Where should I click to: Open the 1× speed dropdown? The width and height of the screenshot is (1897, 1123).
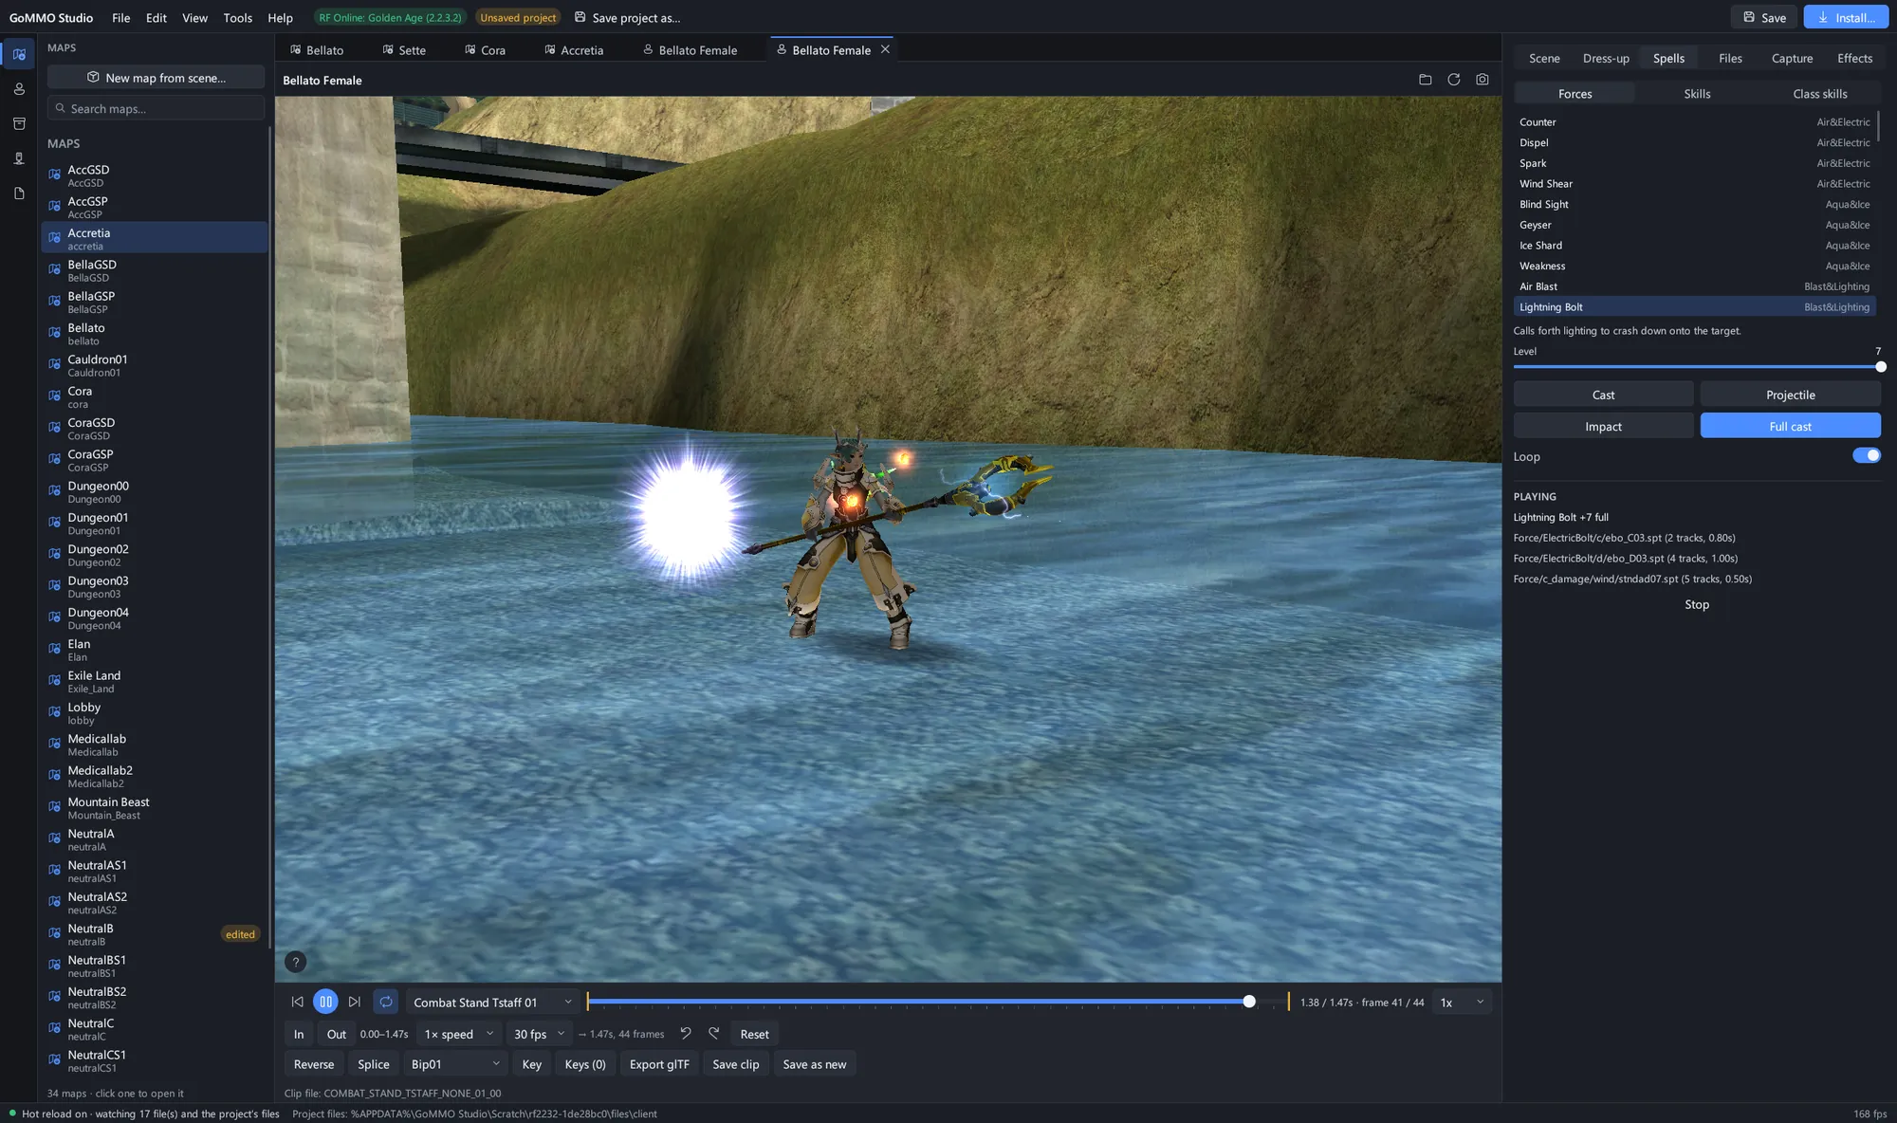pos(458,1034)
